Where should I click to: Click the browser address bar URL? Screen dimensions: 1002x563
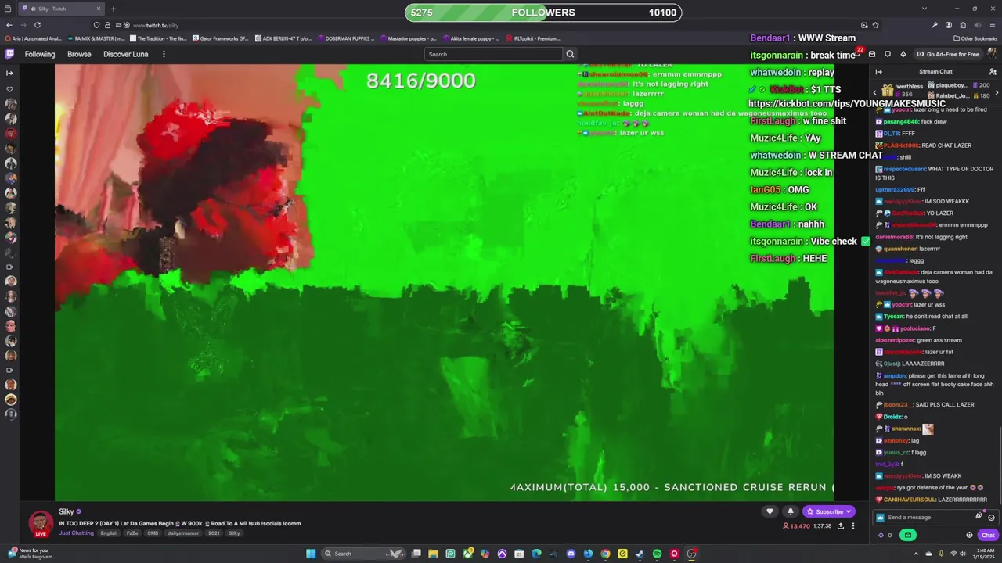[156, 25]
